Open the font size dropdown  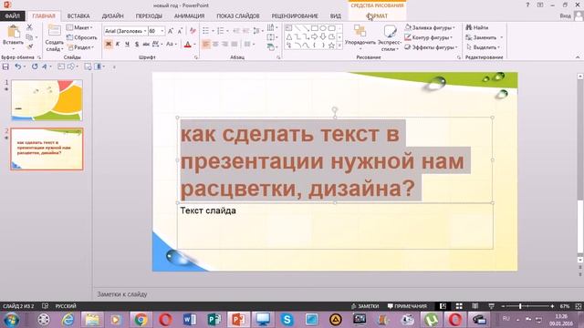tap(162, 31)
